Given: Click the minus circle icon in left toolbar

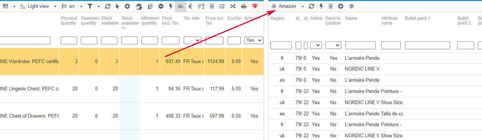Looking at the screenshot, I should coord(161,6).
